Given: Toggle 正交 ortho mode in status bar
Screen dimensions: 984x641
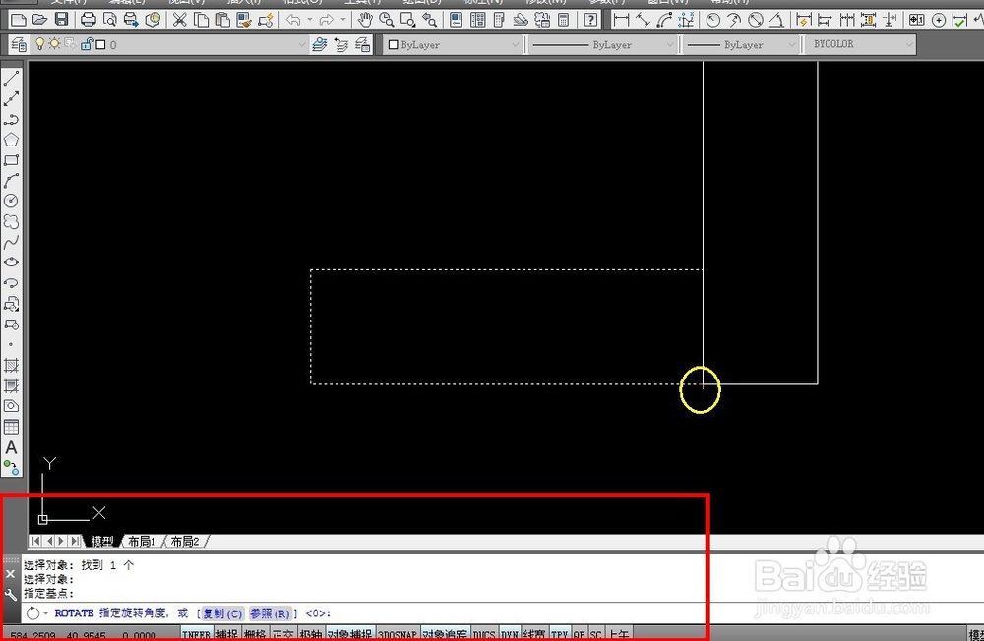Looking at the screenshot, I should 282,634.
